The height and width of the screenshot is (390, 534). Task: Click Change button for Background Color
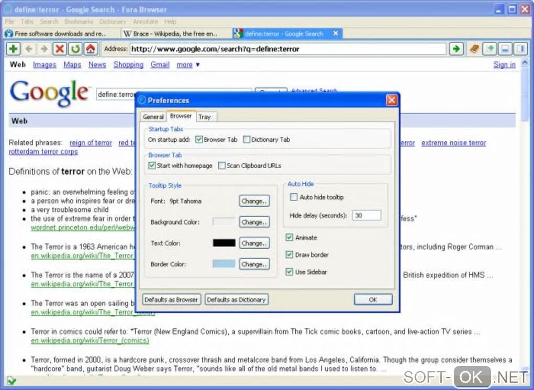tap(254, 222)
